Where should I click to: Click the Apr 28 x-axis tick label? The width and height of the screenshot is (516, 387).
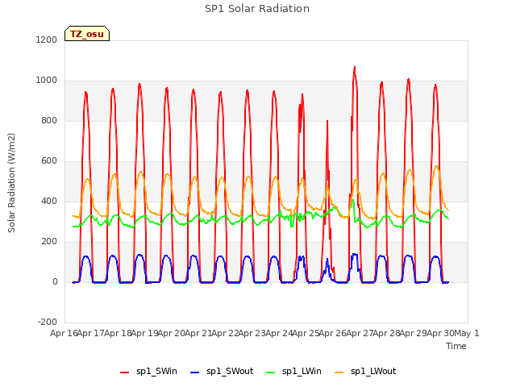[386, 333]
